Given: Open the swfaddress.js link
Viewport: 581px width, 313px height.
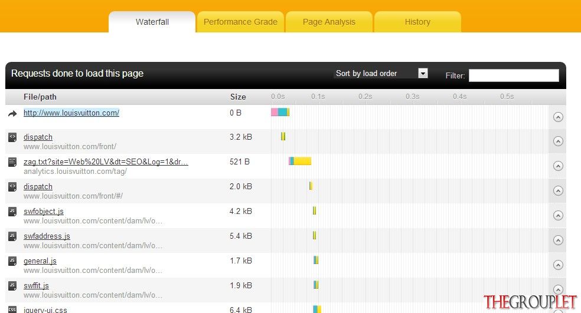Looking at the screenshot, I should coord(47,236).
